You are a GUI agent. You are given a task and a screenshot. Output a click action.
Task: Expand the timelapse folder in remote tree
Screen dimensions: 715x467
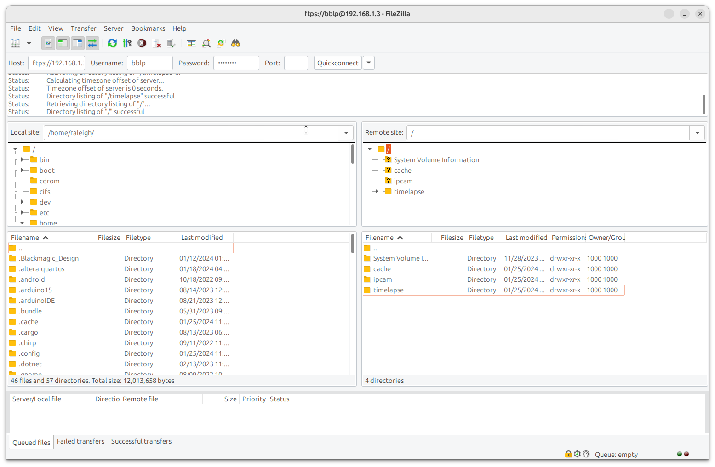(377, 191)
